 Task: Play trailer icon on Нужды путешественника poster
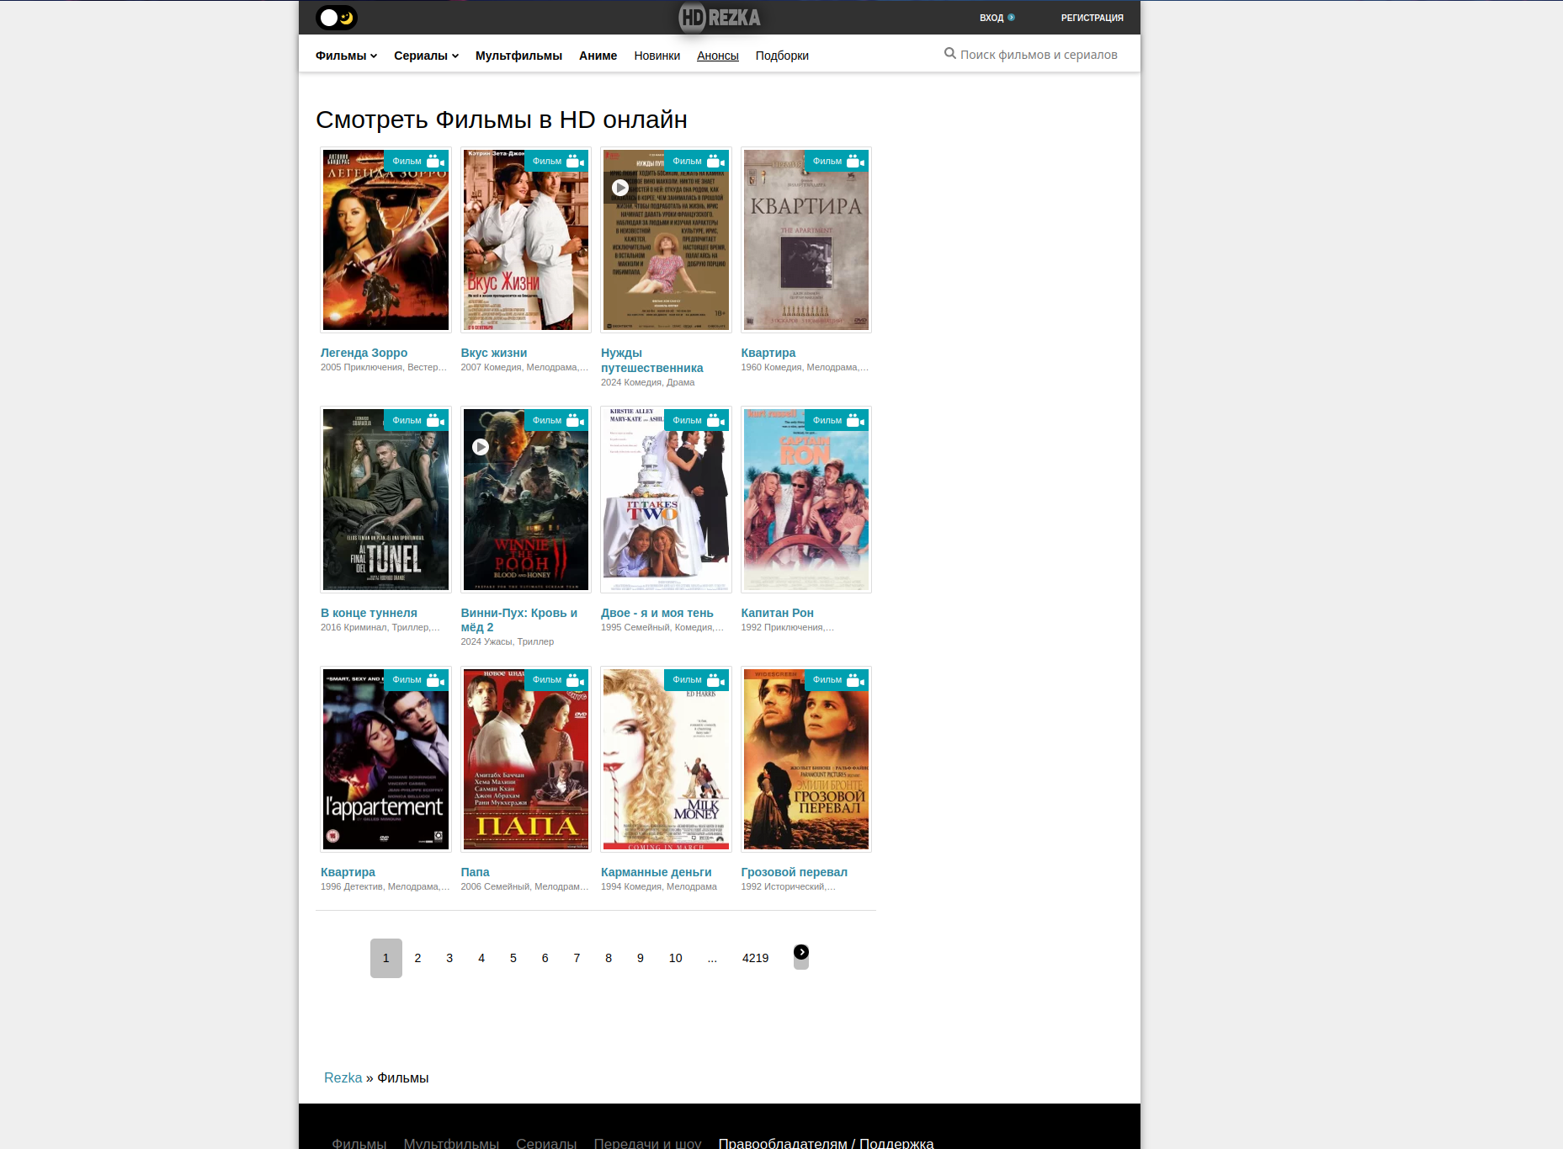click(x=620, y=188)
